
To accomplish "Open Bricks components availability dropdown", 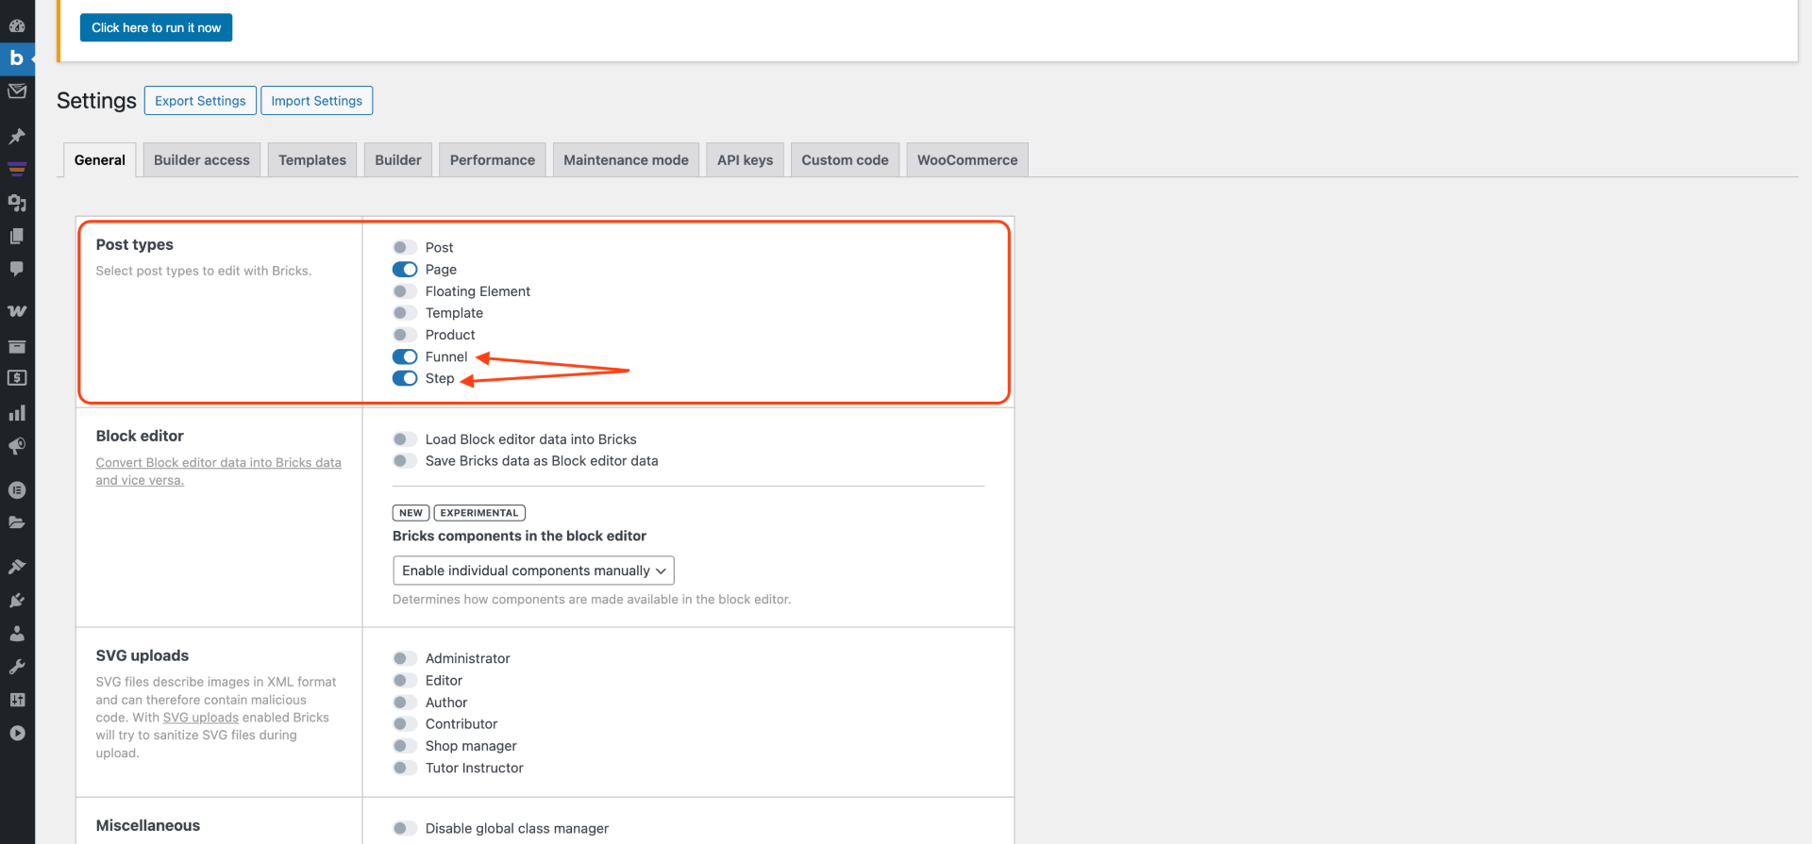I will click(x=533, y=571).
